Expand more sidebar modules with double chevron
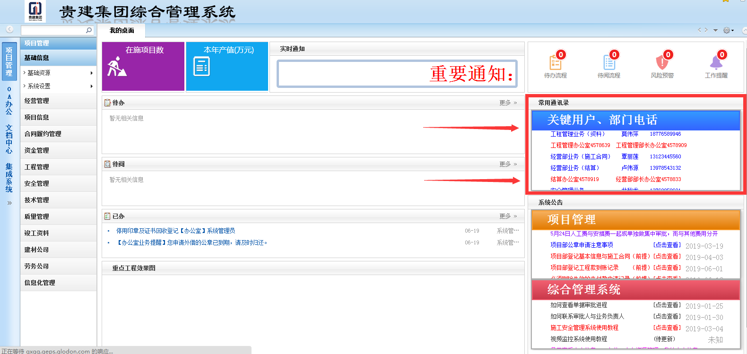The image size is (747, 354). point(9,203)
